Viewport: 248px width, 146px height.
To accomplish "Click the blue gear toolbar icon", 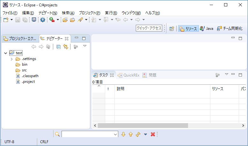I will pos(43,20).
